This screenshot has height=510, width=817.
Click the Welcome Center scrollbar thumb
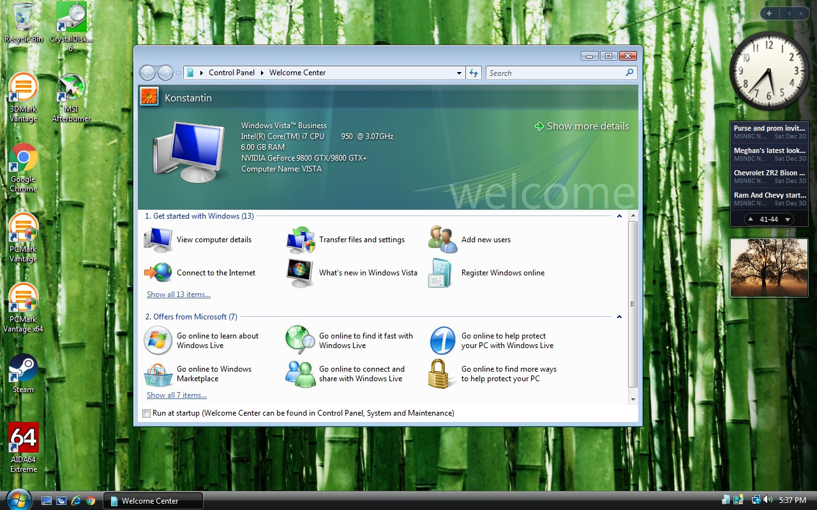tap(633, 304)
